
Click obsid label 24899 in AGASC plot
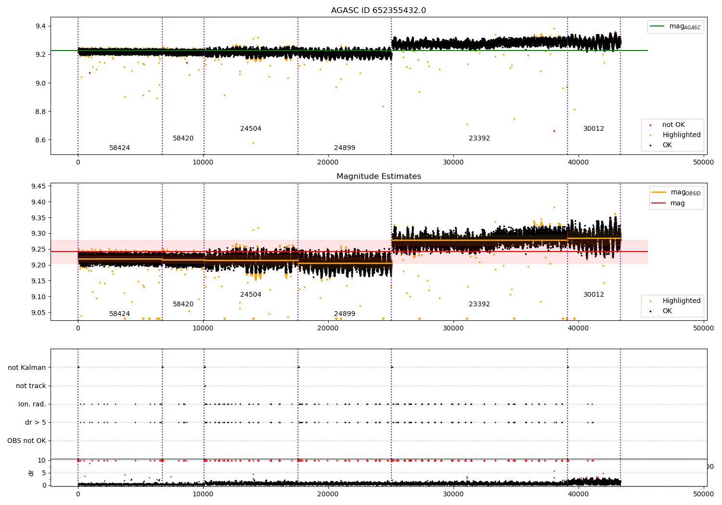tap(345, 148)
